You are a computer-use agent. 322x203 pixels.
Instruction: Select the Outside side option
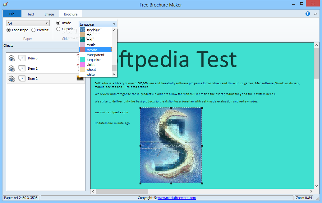click(x=65, y=29)
